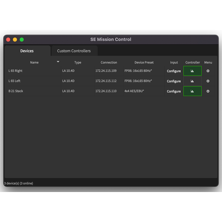Configure input for L 65 Right
Viewport: 222px width, 222px height.
click(x=174, y=71)
